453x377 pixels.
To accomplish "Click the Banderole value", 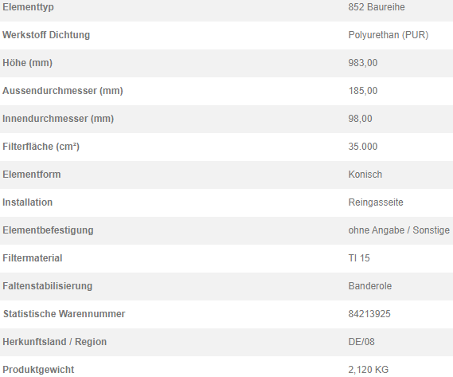I will click(369, 286).
